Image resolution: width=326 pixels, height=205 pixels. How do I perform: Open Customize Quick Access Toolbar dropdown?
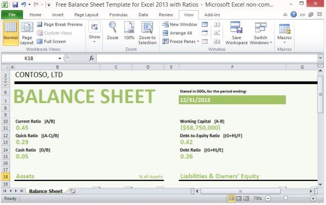coord(48,5)
